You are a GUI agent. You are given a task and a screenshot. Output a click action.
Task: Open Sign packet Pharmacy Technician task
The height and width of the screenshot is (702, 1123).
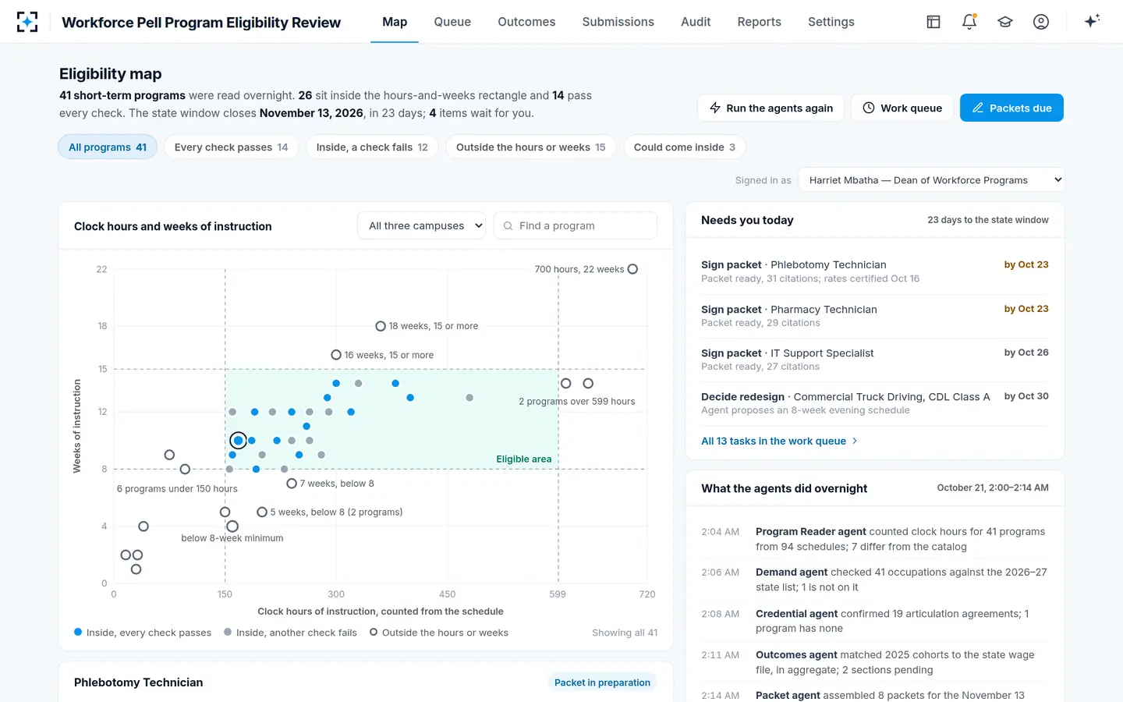pos(874,316)
